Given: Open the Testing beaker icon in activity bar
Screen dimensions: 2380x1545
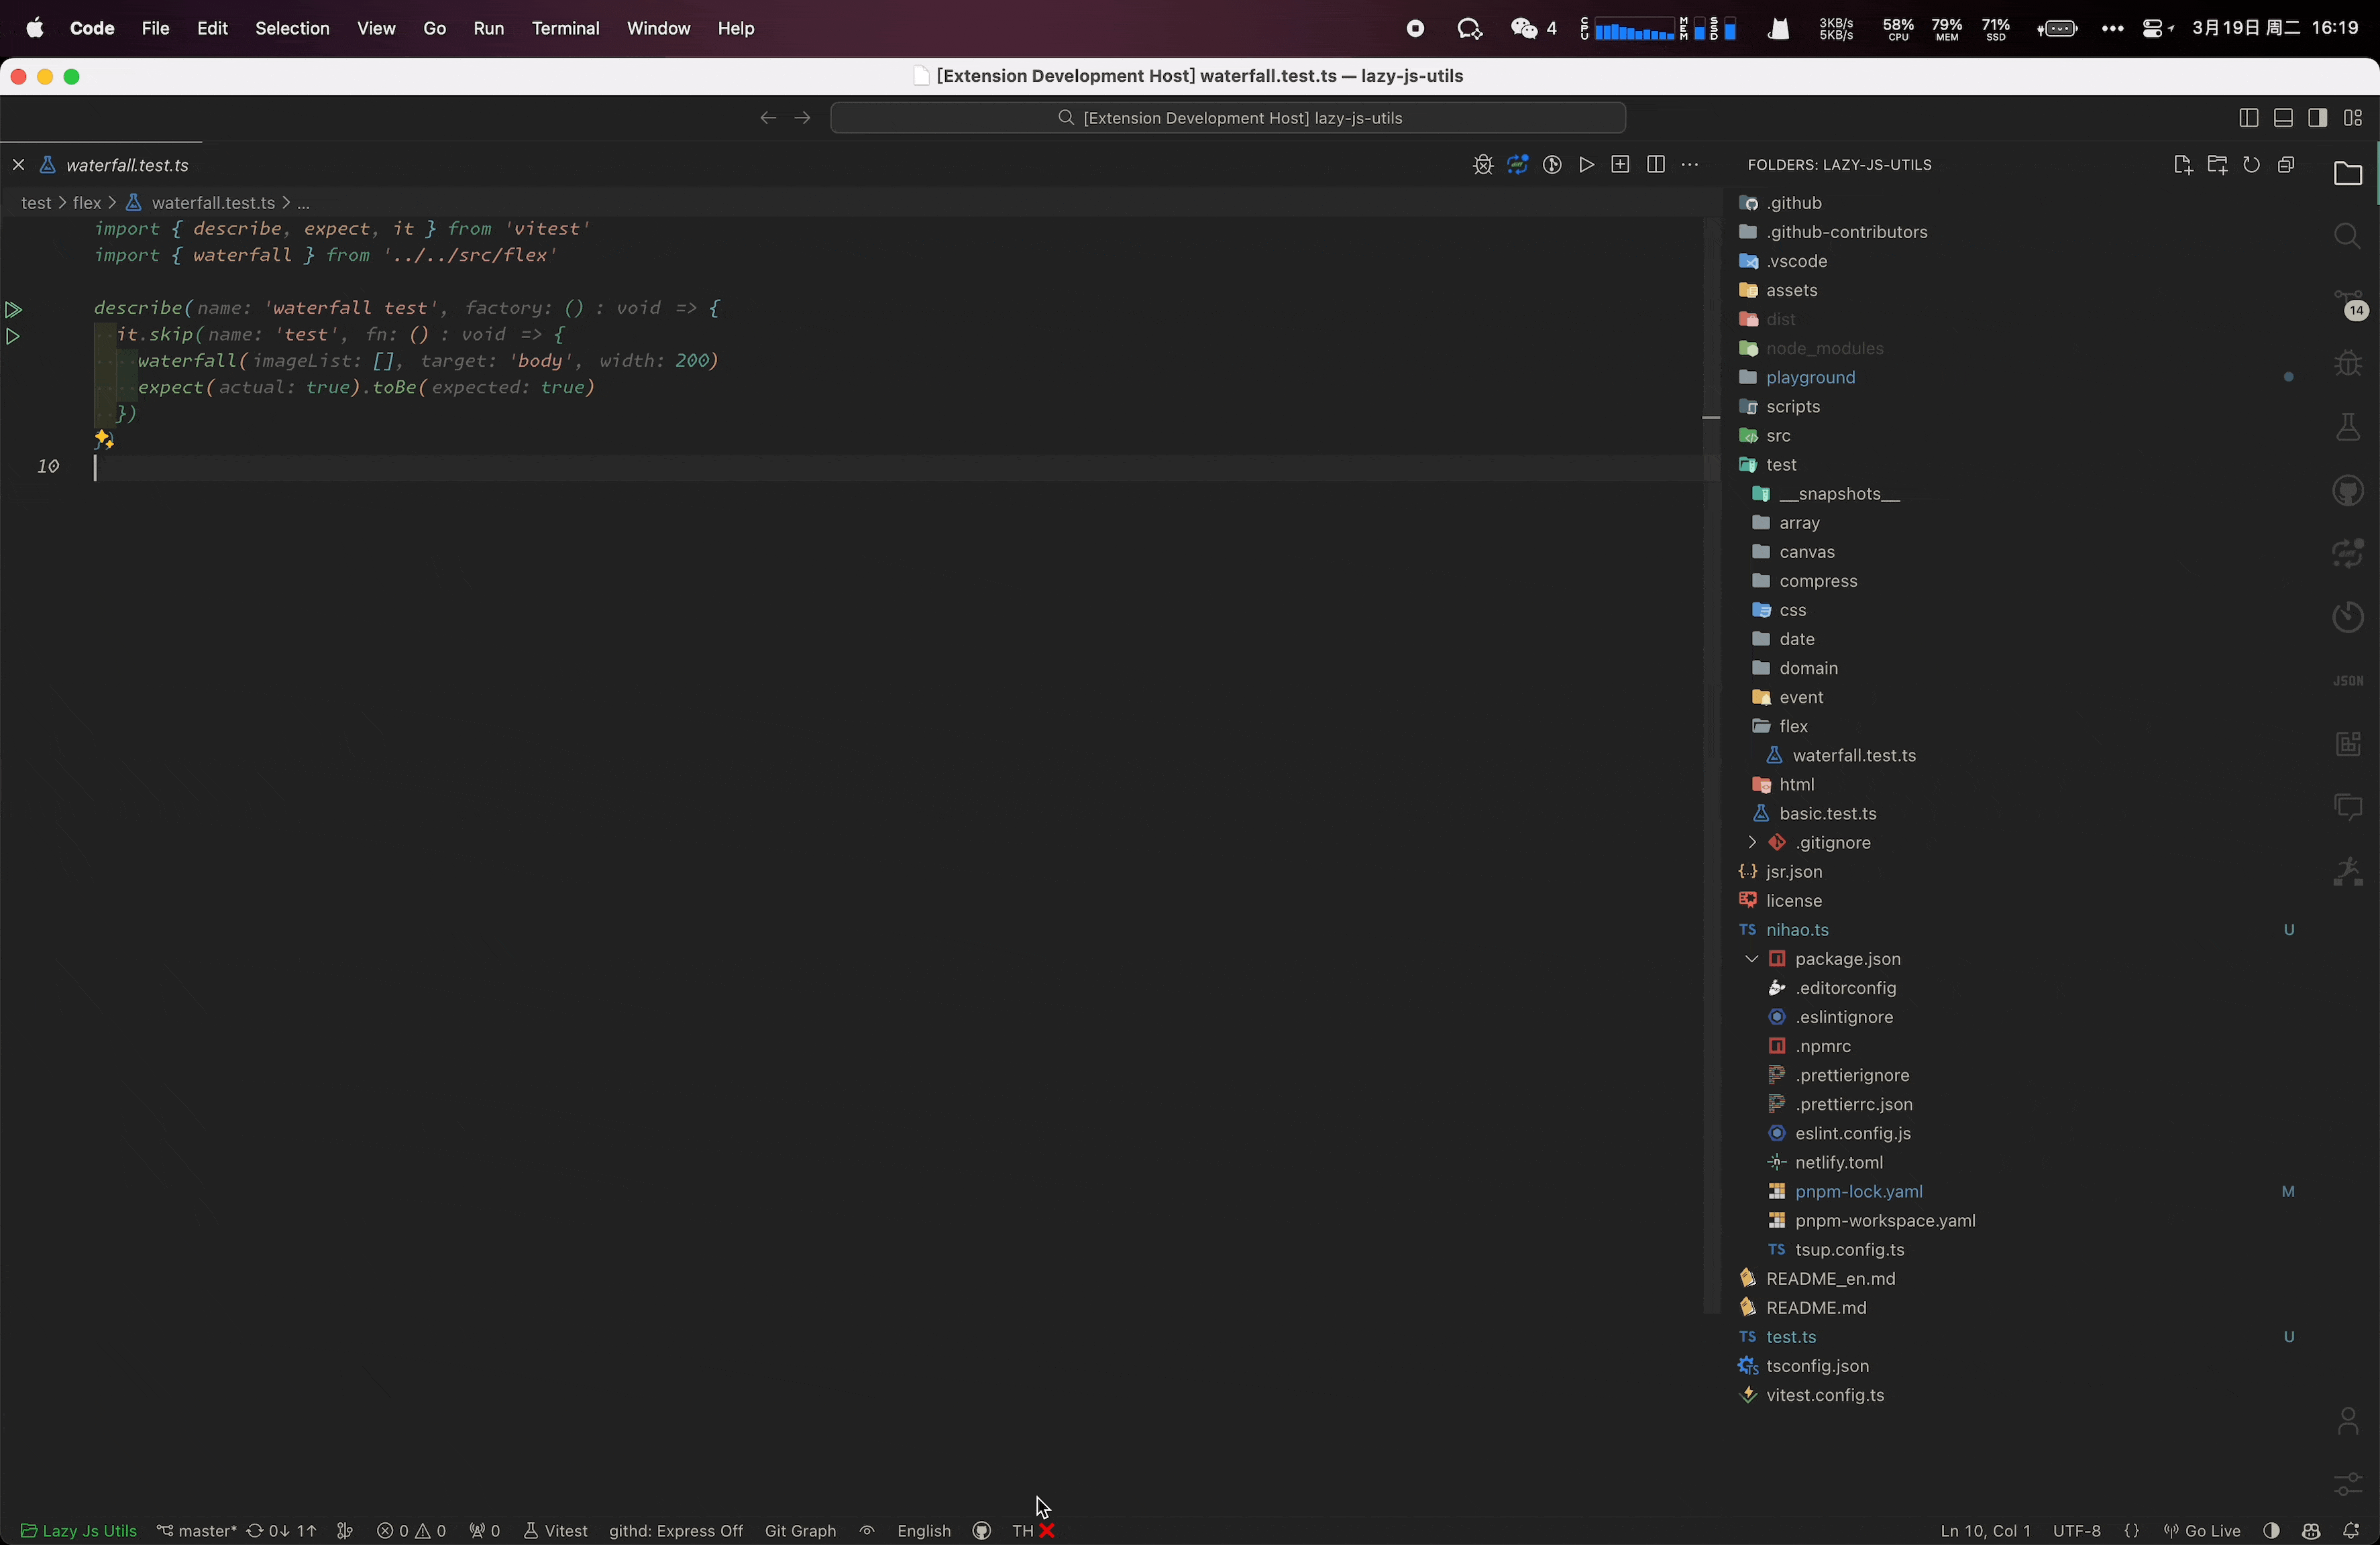Looking at the screenshot, I should tap(2347, 428).
